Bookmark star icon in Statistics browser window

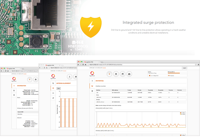196,65
